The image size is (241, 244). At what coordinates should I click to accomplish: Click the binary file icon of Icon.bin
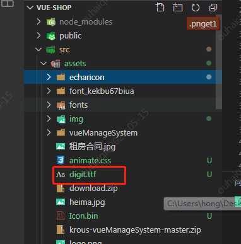coord(61,216)
